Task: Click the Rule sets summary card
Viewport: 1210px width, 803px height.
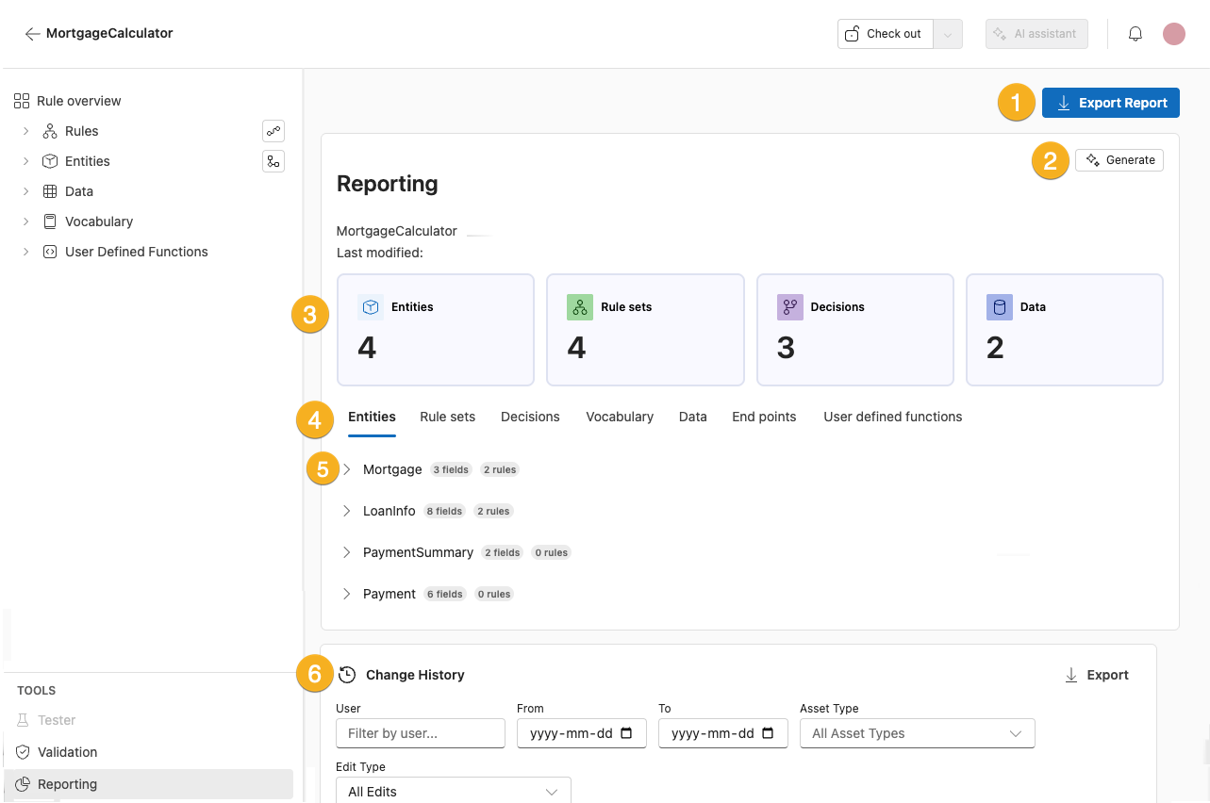Action: tap(645, 330)
